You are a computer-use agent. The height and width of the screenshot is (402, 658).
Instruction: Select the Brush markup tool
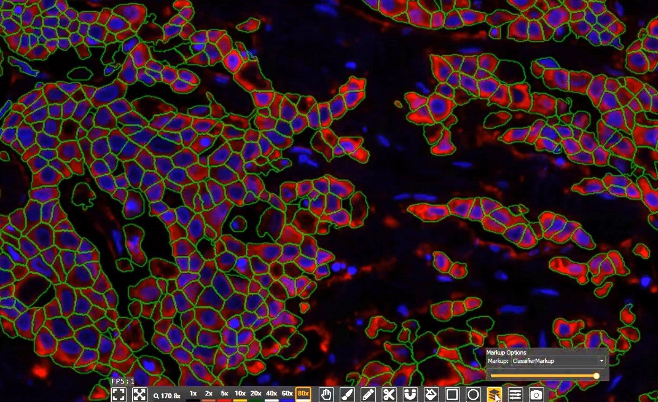(x=346, y=394)
